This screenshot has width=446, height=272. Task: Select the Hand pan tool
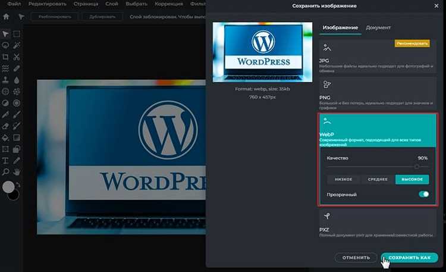(17, 172)
